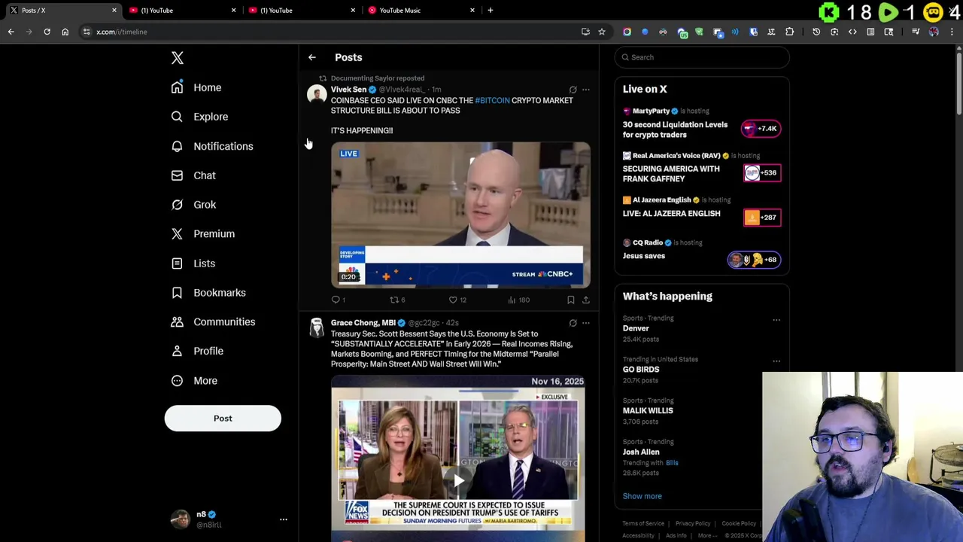Open Grok from the sidebar
The image size is (963, 542).
click(193, 205)
